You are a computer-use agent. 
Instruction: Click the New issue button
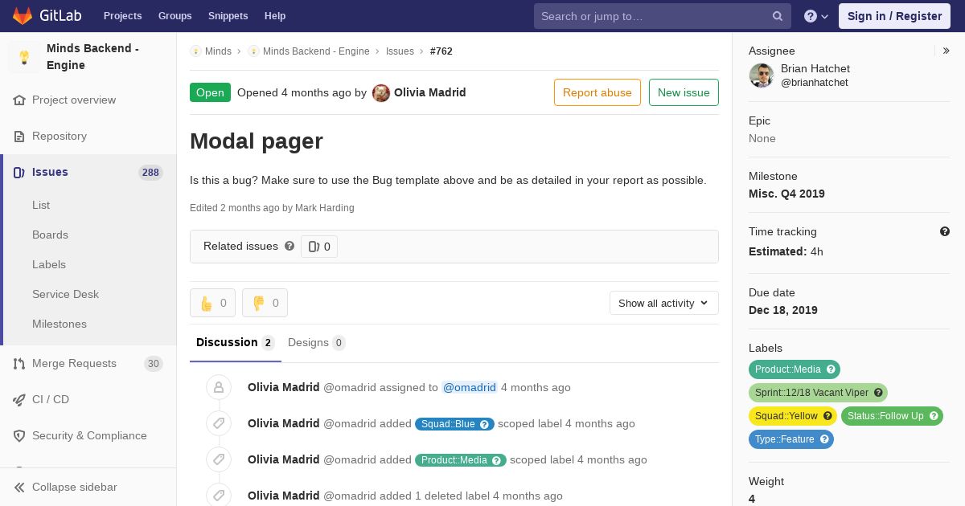coord(684,92)
